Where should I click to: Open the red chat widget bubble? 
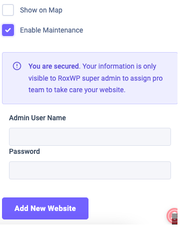[171, 215]
